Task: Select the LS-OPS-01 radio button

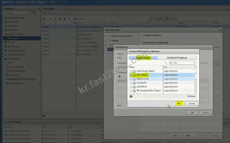Action: tap(131, 87)
